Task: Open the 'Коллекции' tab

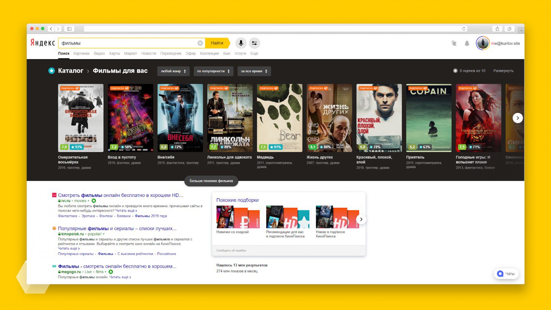Action: [209, 54]
